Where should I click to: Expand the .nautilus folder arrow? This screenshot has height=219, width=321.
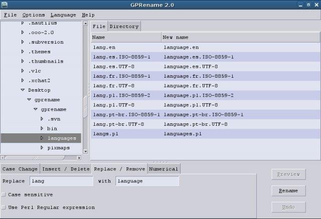coord(23,23)
